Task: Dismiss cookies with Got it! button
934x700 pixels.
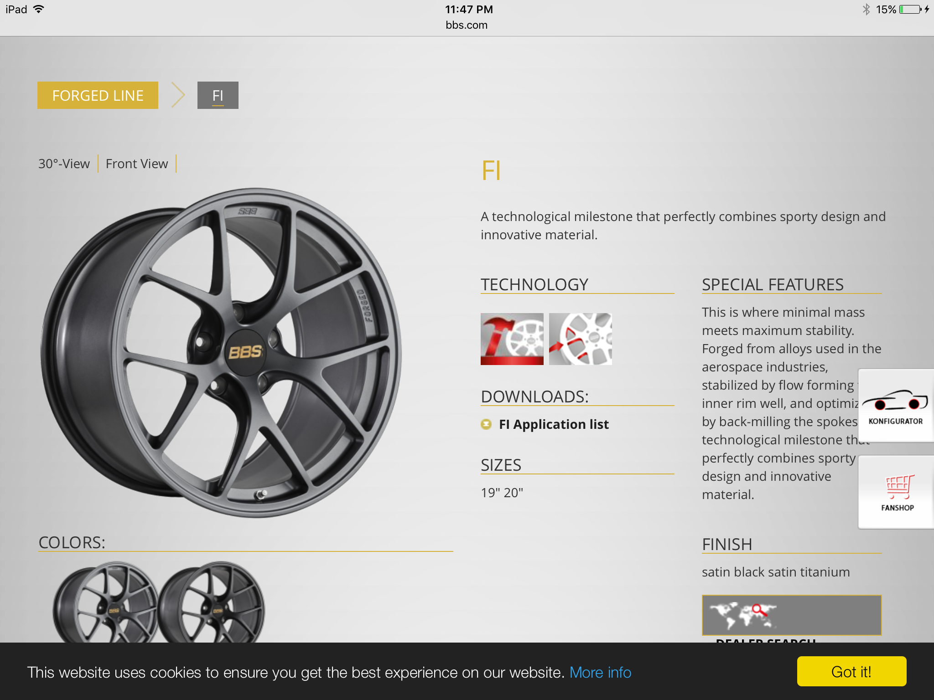Action: [x=851, y=671]
